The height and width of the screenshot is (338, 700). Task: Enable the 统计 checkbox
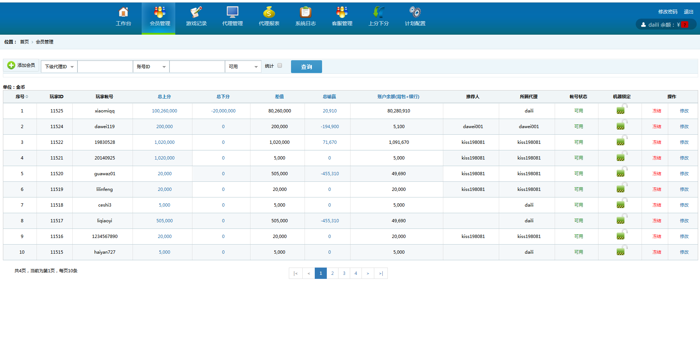click(x=280, y=66)
